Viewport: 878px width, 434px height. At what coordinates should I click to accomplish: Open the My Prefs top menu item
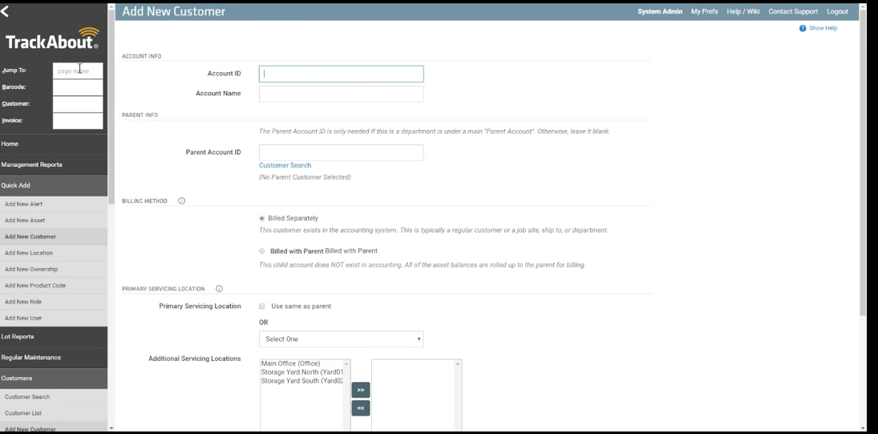(x=704, y=11)
